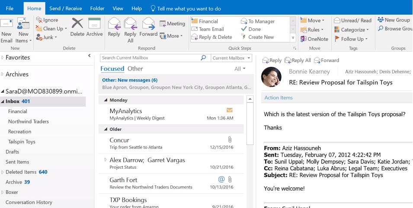Click the Create New quick step

[258, 37]
